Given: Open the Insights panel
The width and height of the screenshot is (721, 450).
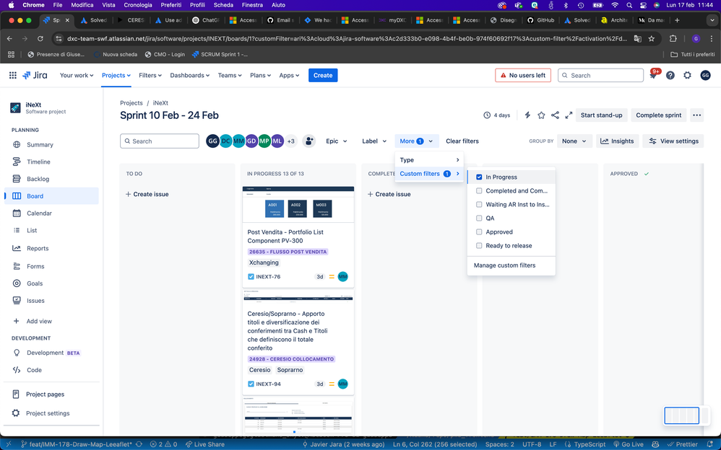Looking at the screenshot, I should pyautogui.click(x=617, y=141).
